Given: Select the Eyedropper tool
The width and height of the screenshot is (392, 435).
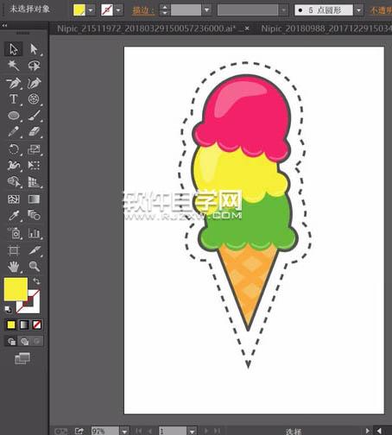Looking at the screenshot, I should pos(13,216).
